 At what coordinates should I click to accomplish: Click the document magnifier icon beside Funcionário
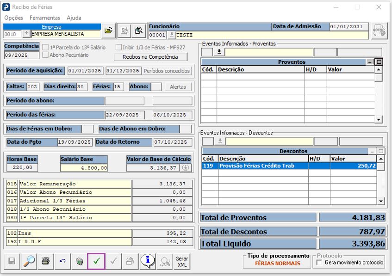point(138,31)
